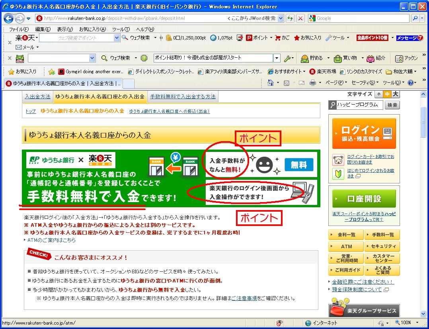The image size is (429, 329).
Task: Click the read mail envelope icon in command bar
Action: pyautogui.click(x=302, y=83)
